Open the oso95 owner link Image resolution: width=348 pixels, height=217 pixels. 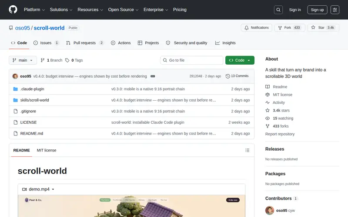point(23,28)
